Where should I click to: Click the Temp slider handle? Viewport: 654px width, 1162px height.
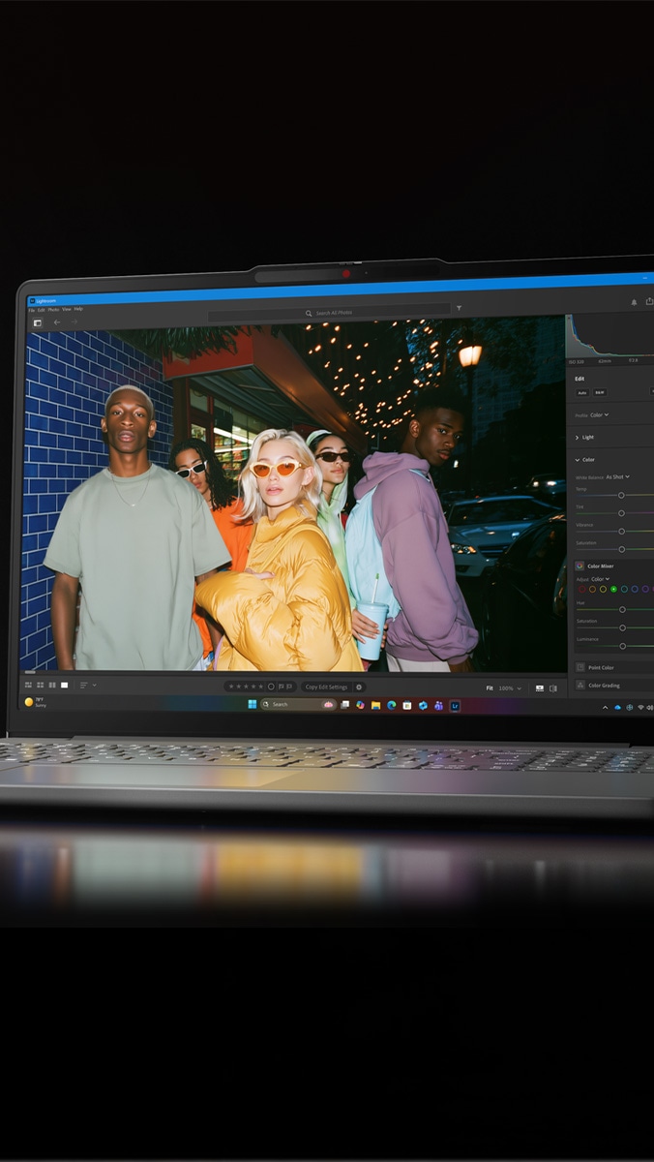[621, 495]
